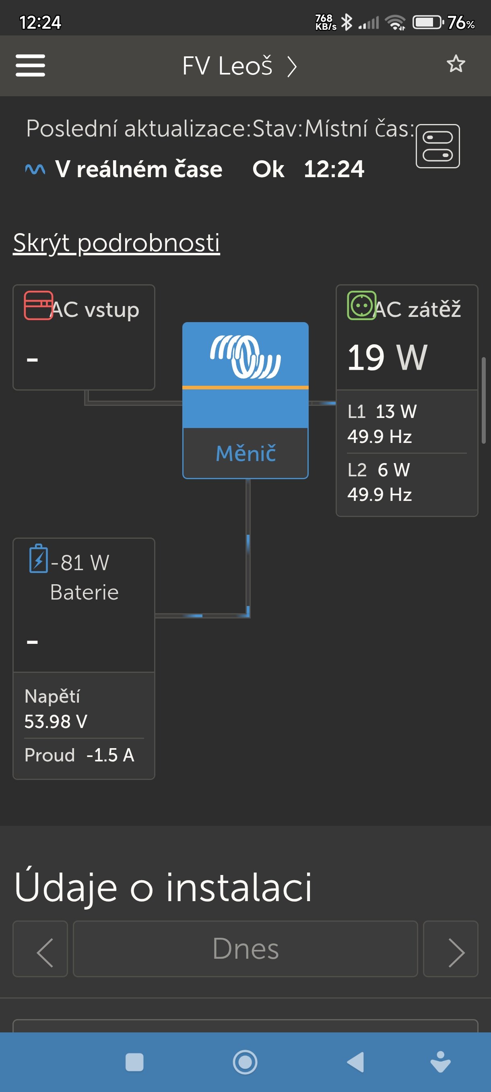The width and height of the screenshot is (491, 1092).
Task: Click the page scrollbar on the right
Action: pyautogui.click(x=483, y=400)
